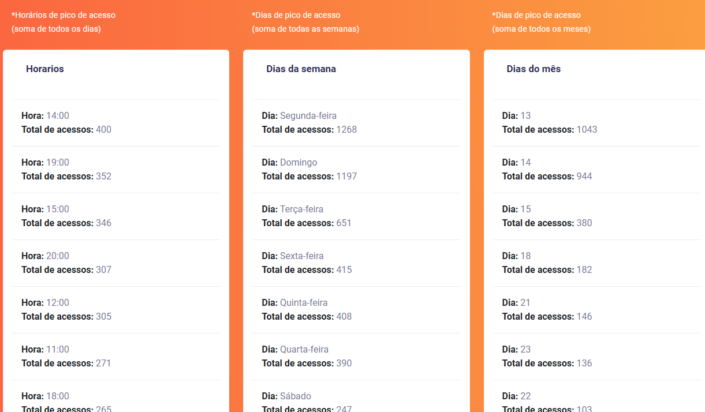Screen dimensions: 705x412
Task: Click day 15 total of 380
Action: pos(547,223)
